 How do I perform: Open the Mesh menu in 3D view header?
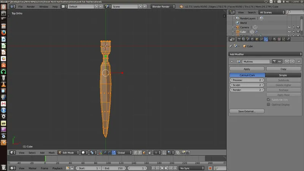click(x=52, y=153)
